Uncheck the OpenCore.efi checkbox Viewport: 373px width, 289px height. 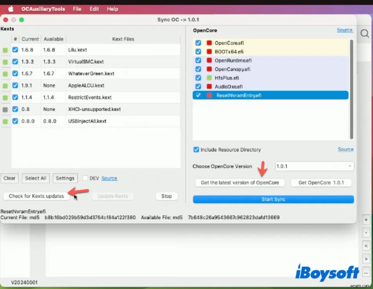[x=198, y=43]
